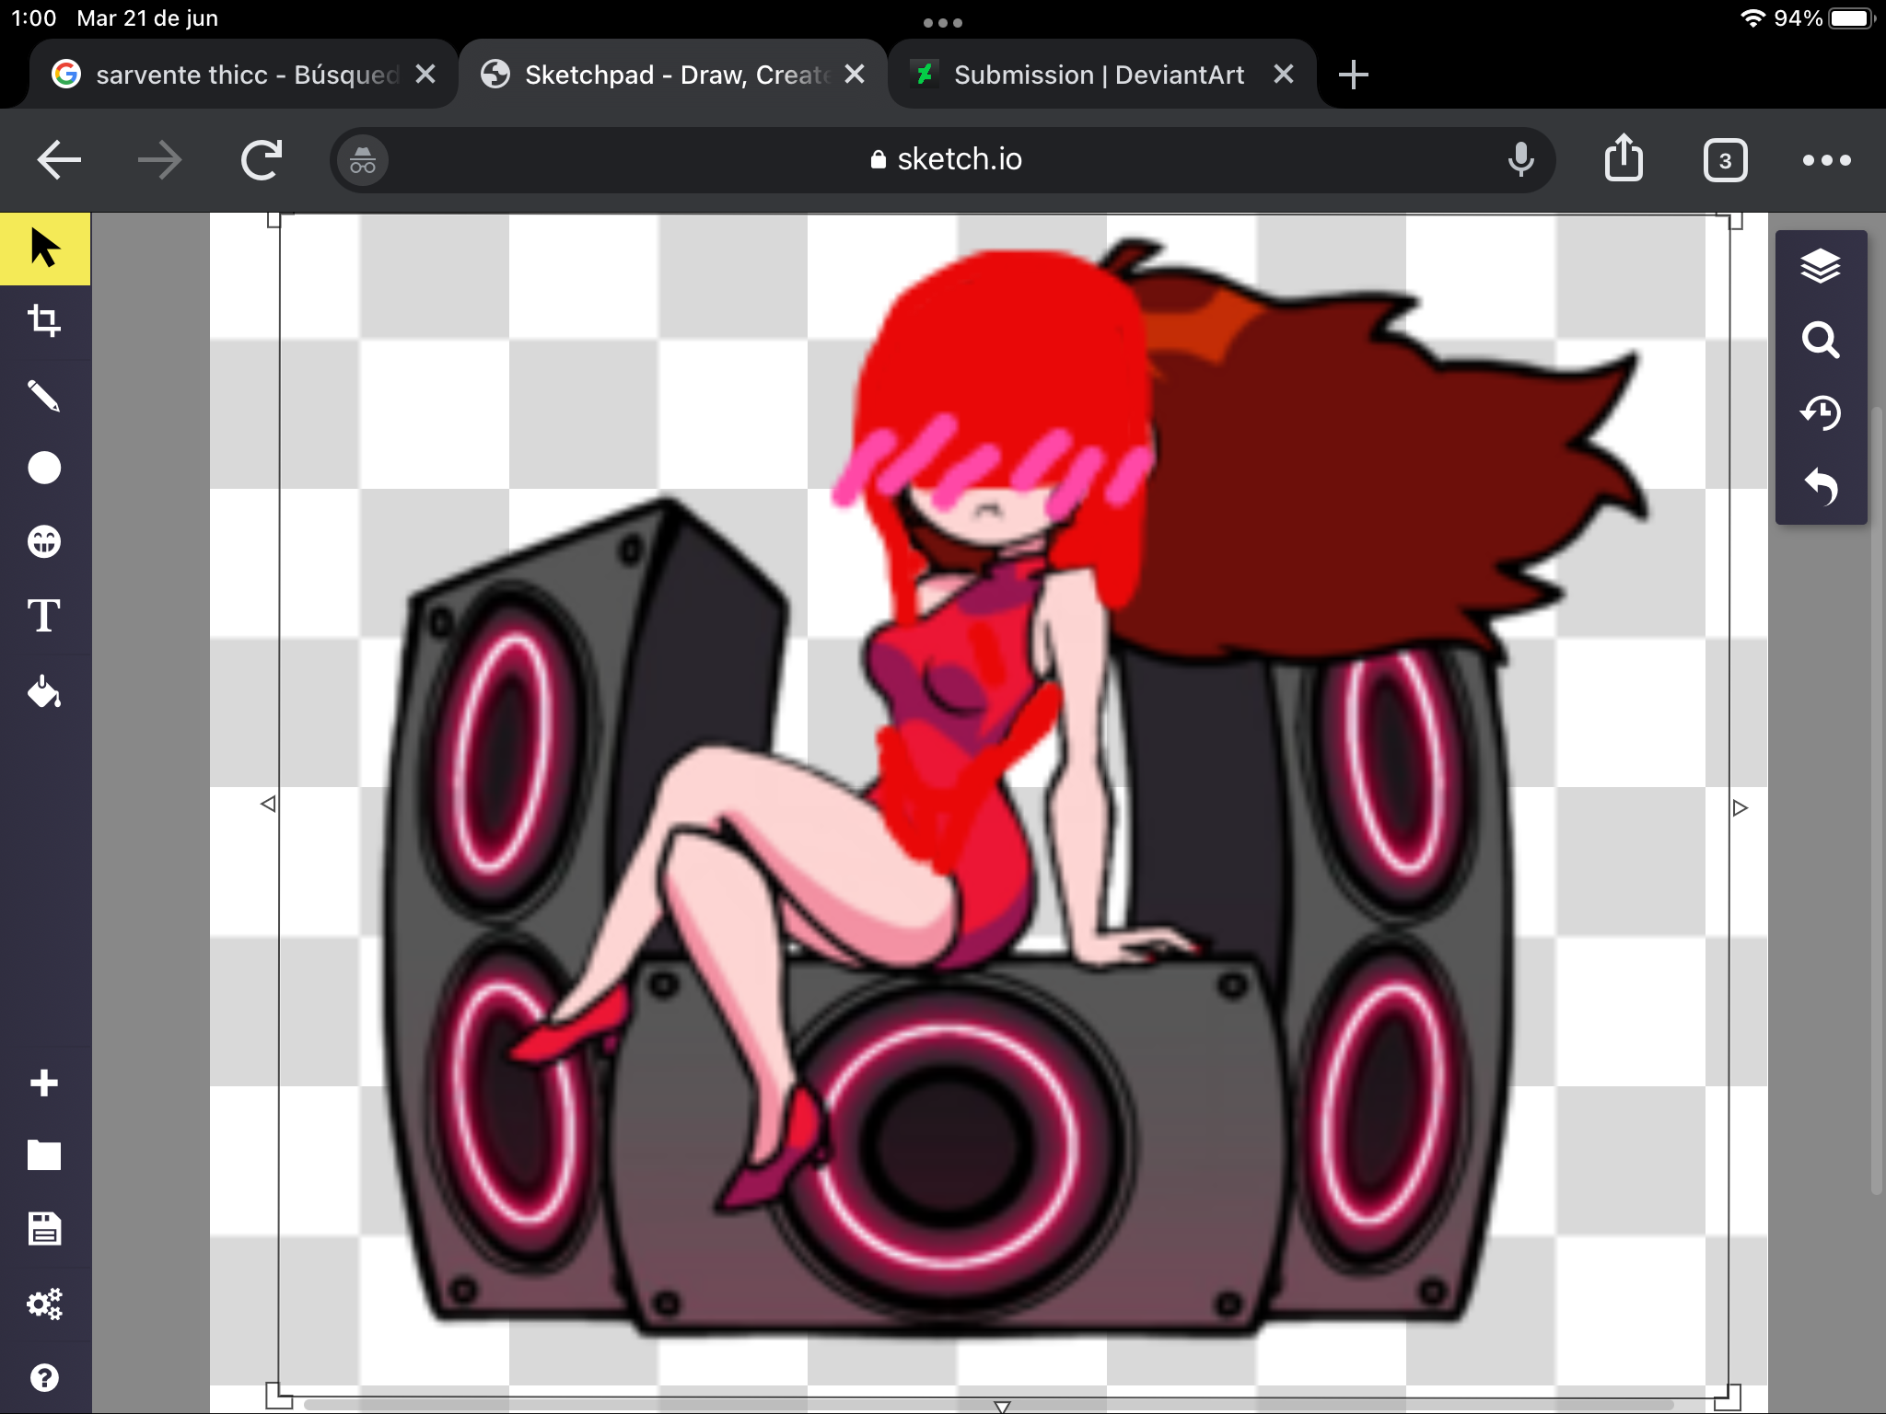
Task: Tap the sketch.io address bar
Action: [945, 160]
